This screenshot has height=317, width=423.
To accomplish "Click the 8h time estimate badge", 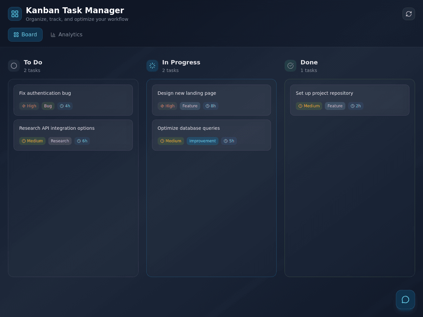I will click(211, 106).
